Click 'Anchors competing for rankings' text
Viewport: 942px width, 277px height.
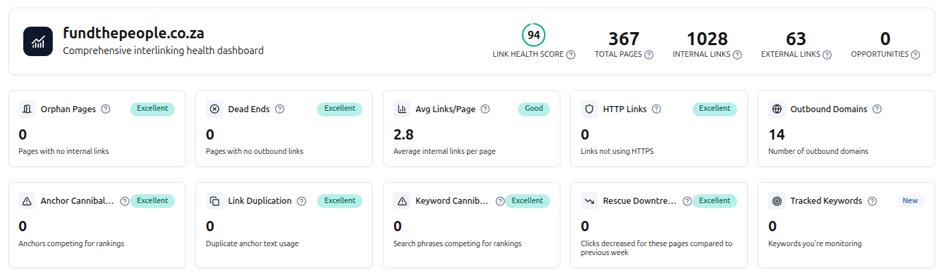71,243
